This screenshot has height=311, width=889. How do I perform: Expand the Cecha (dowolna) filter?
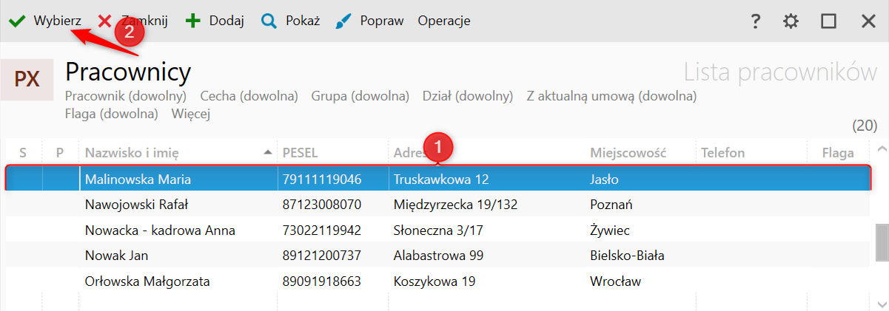(x=249, y=96)
